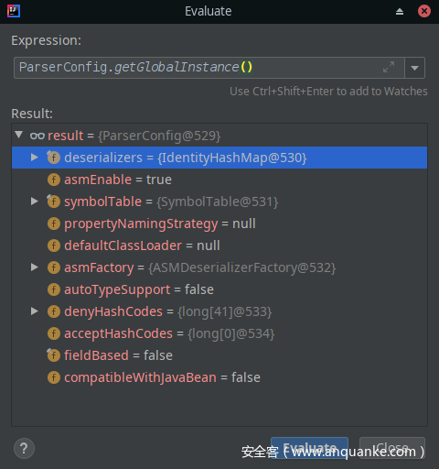Viewport: 439px width, 469px height.
Task: Click the IntelliJ app icon in the title bar
Action: pyautogui.click(x=14, y=11)
